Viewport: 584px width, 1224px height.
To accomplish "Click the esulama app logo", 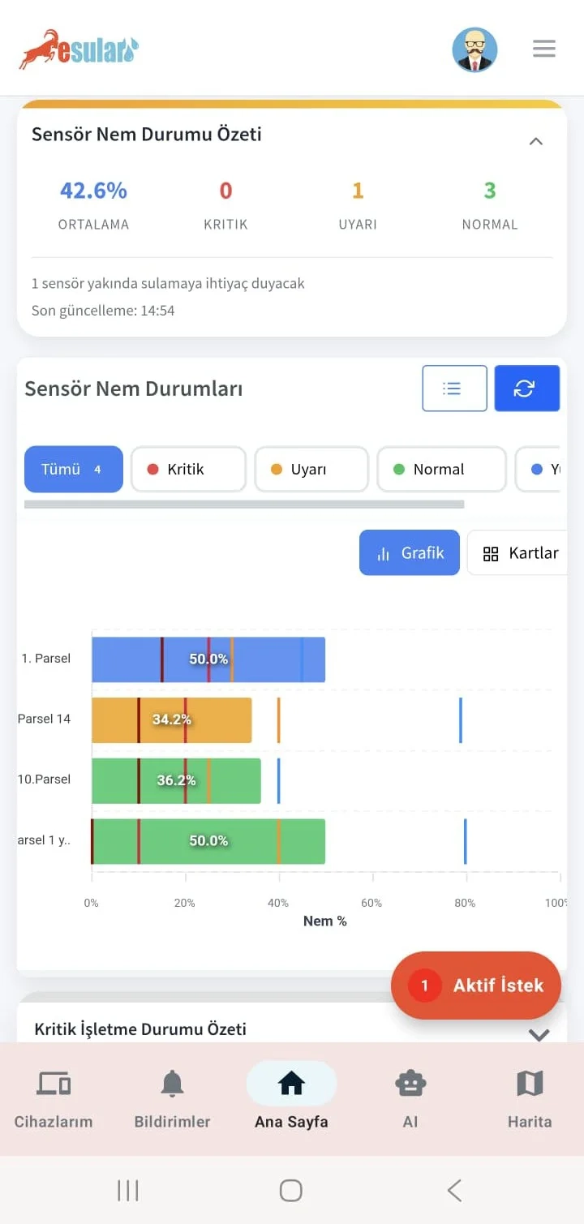I will click(x=78, y=49).
